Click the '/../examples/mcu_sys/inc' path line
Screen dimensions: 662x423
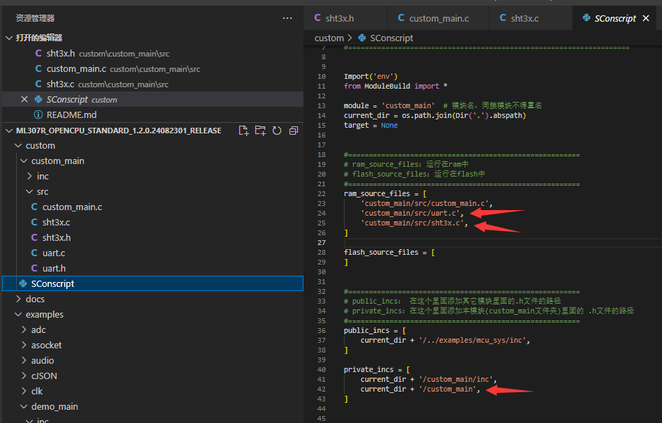[x=445, y=340]
